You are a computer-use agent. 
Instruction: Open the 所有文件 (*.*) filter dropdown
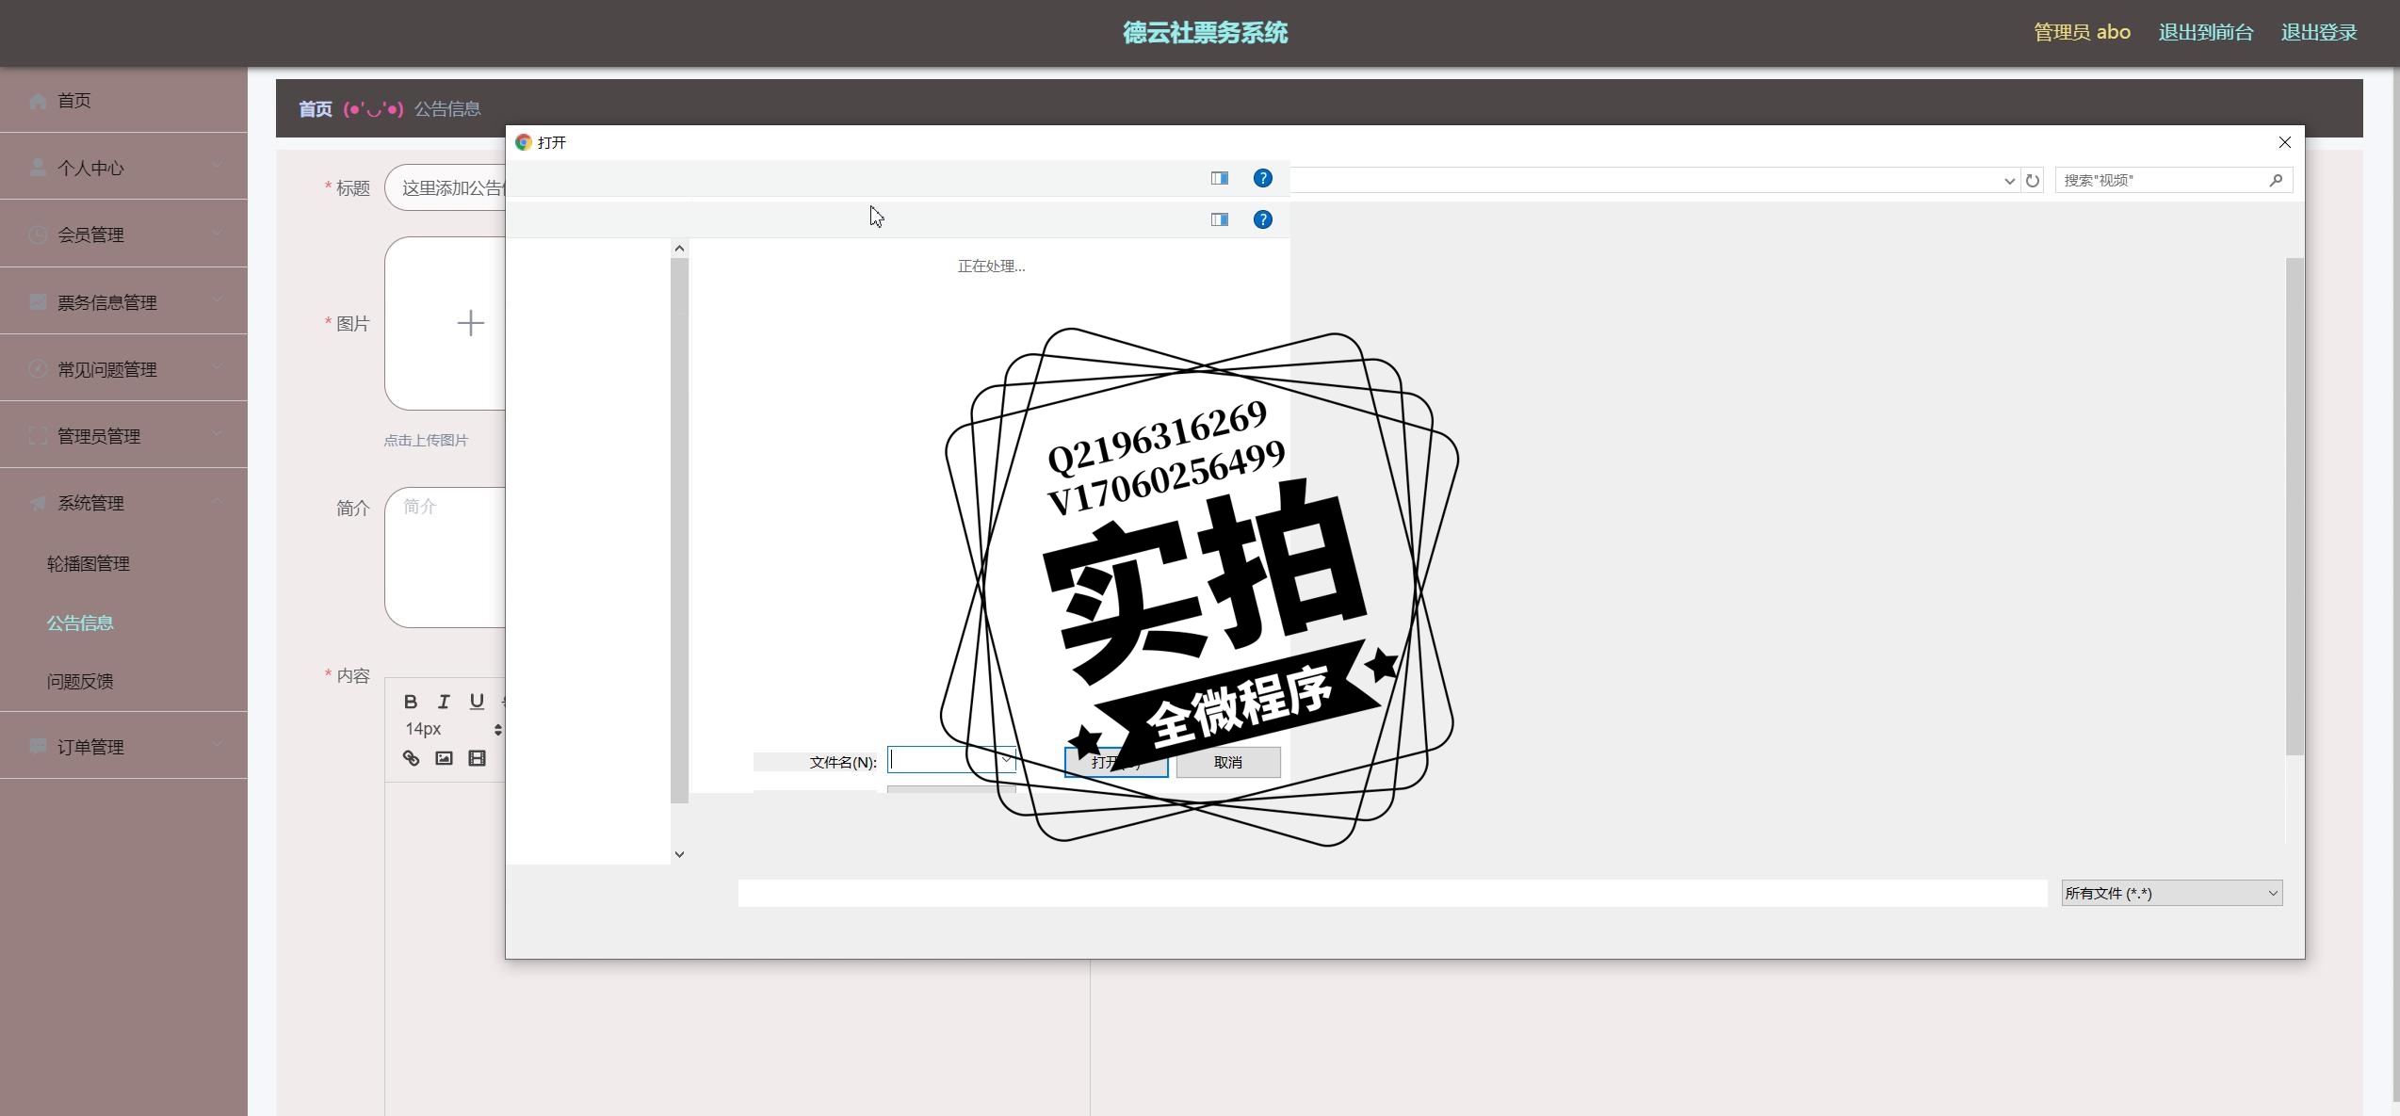pos(2171,893)
